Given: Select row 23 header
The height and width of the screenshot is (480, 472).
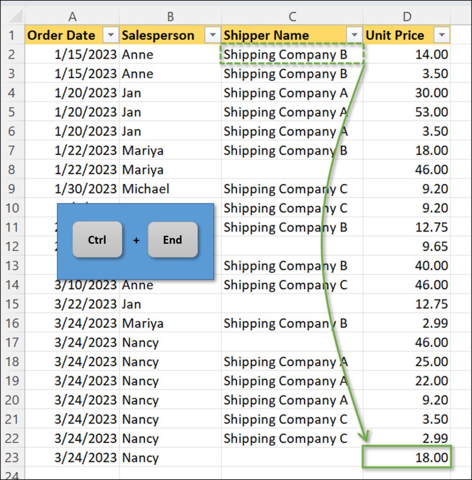Looking at the screenshot, I should tap(12, 457).
